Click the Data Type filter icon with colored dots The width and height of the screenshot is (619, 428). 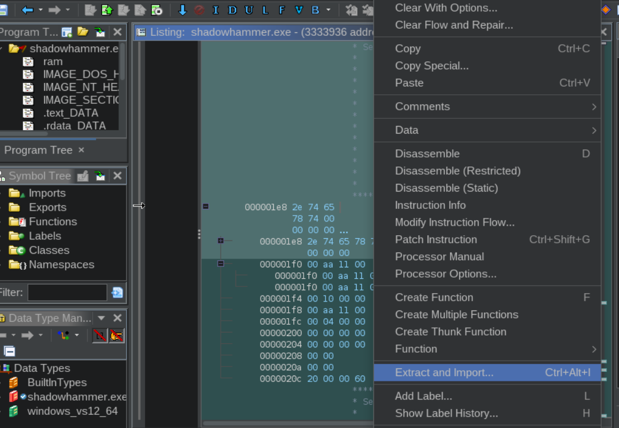coord(63,335)
